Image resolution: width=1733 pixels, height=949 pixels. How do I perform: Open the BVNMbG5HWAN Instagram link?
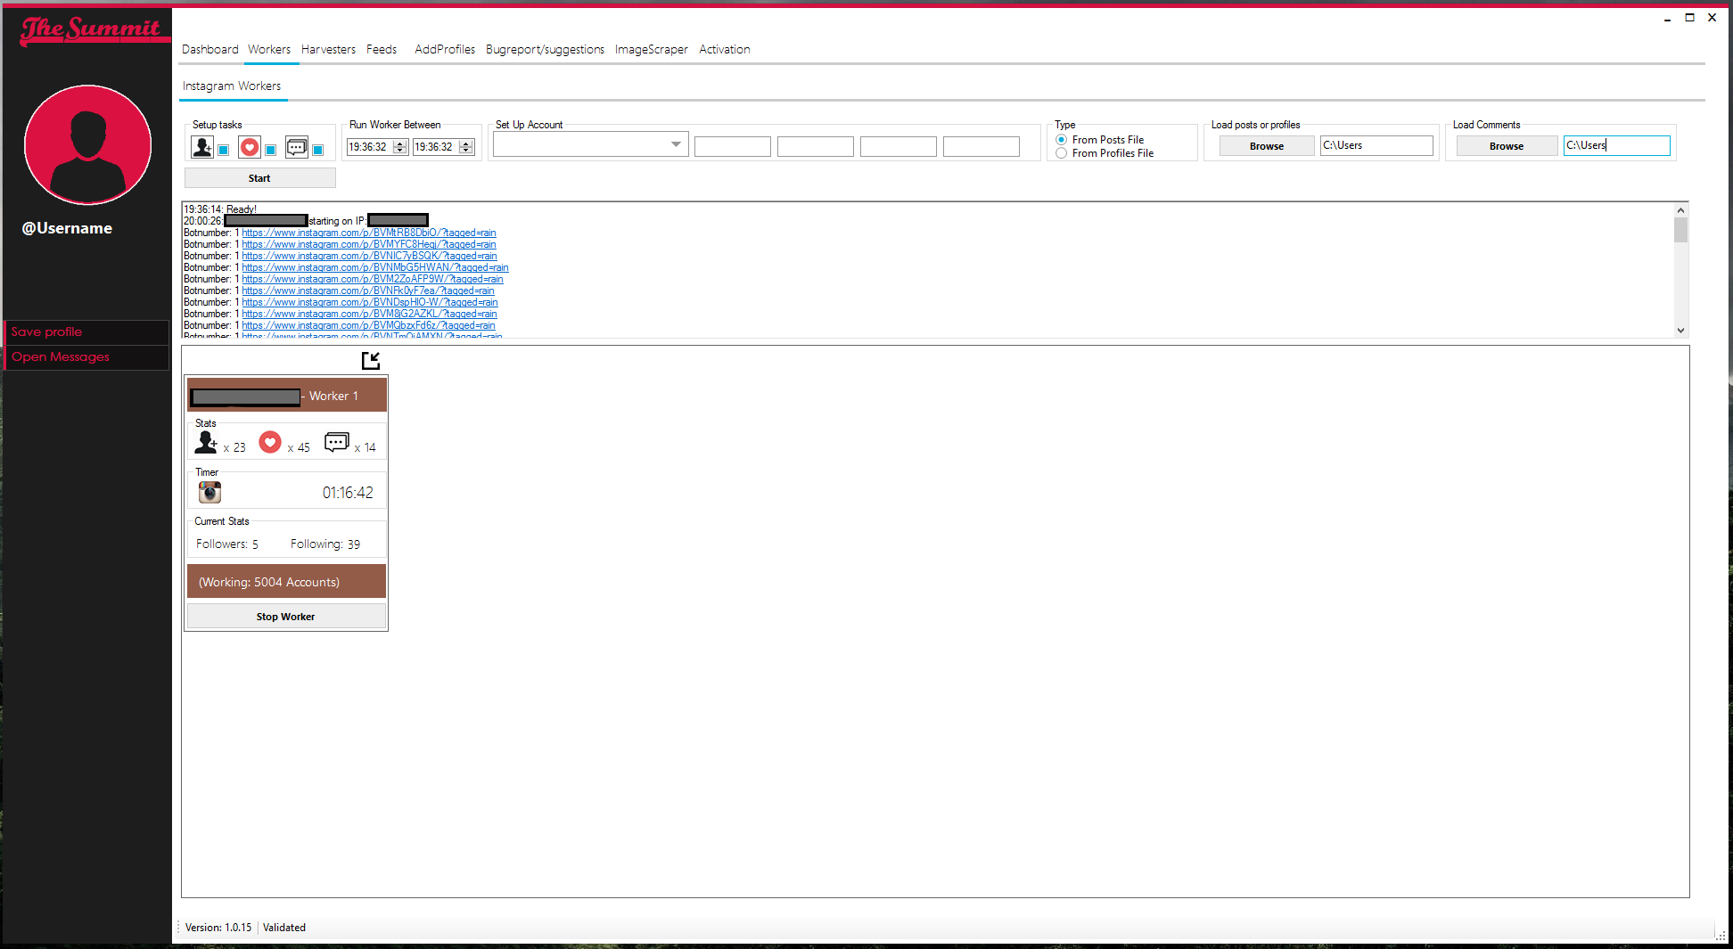[375, 267]
